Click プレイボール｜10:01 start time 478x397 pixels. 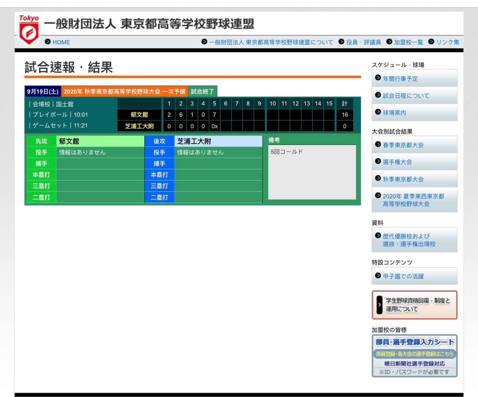click(58, 114)
